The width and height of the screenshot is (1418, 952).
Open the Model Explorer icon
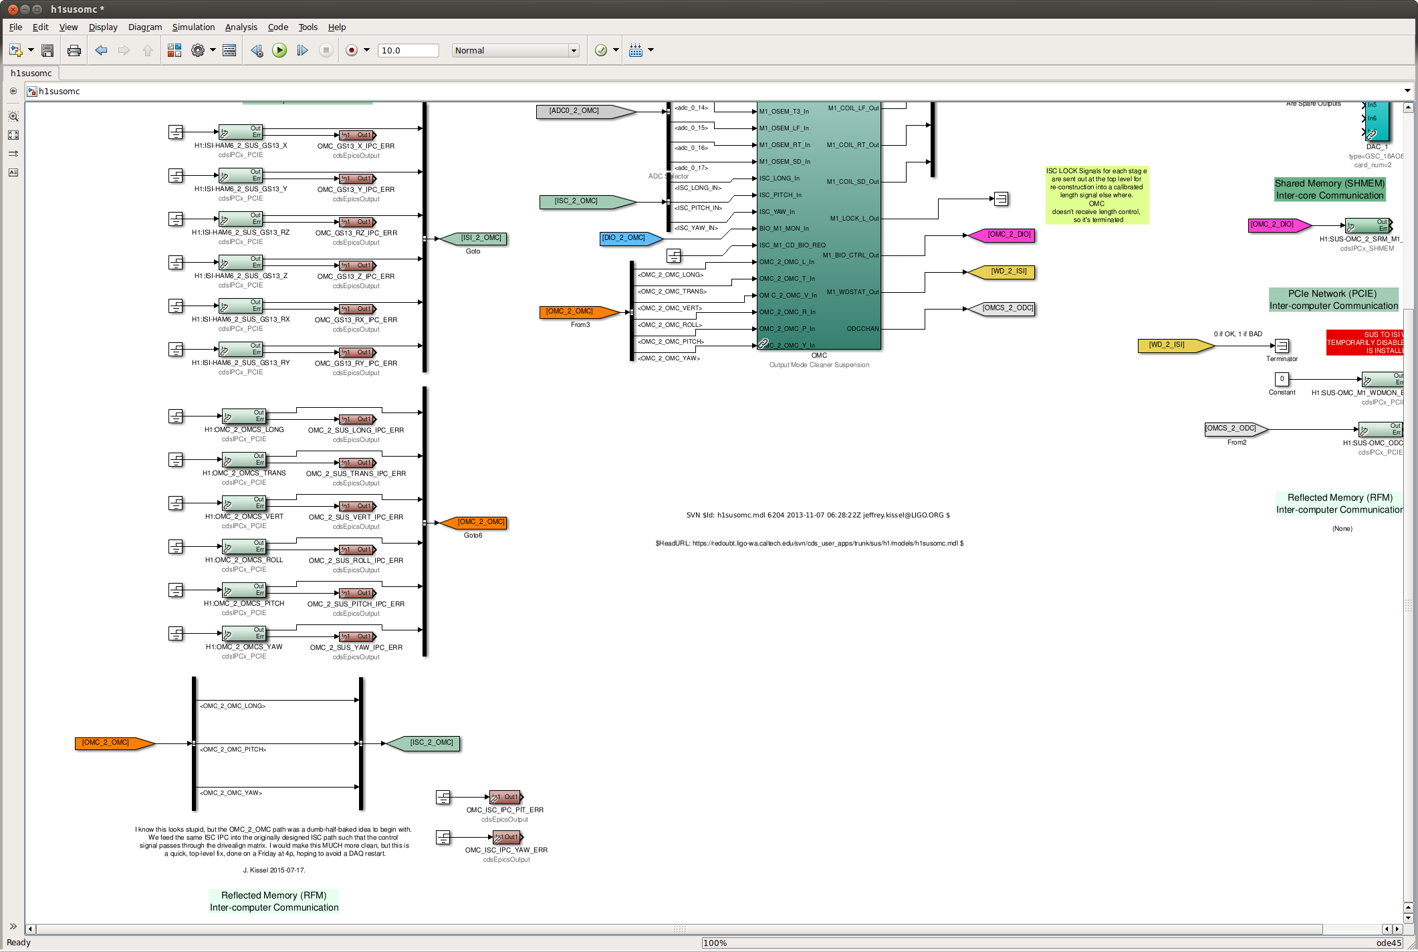229,50
